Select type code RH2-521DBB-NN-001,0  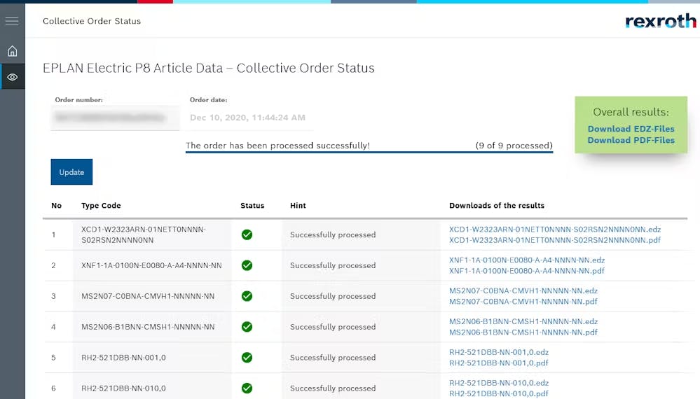click(123, 358)
